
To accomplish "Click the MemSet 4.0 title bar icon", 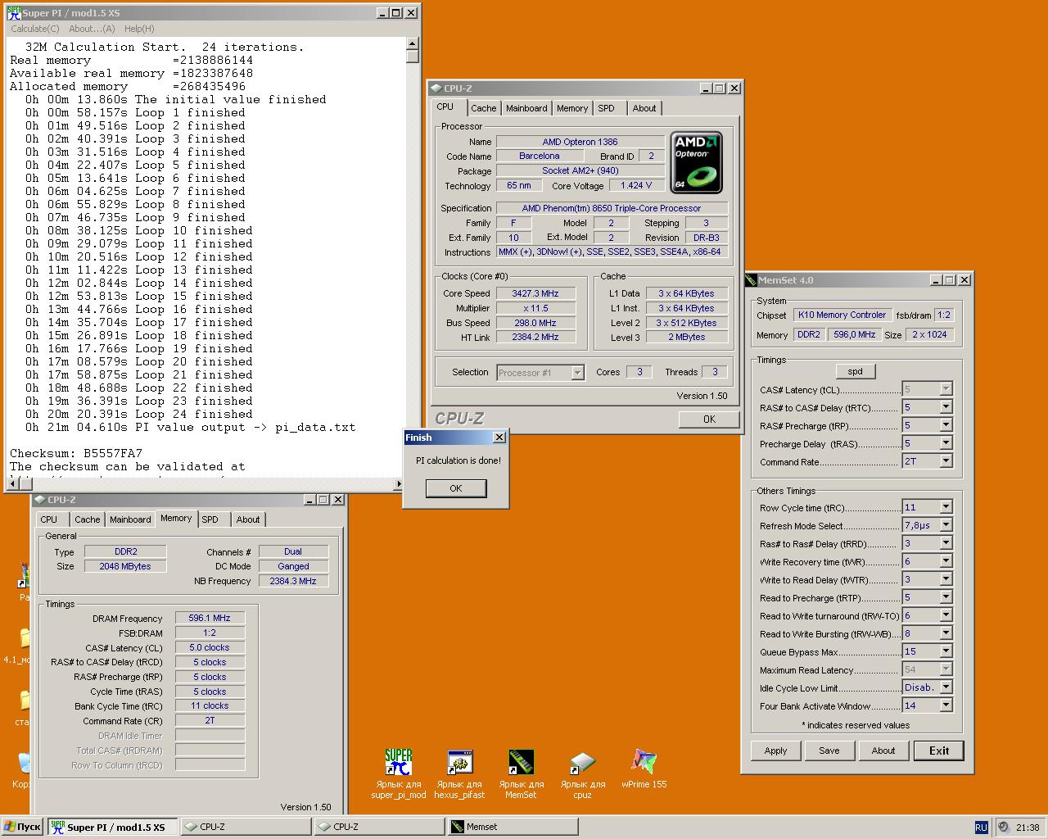I will click(x=752, y=280).
